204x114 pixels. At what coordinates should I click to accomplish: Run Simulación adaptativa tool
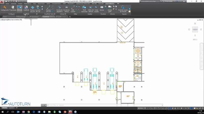coord(60,9)
